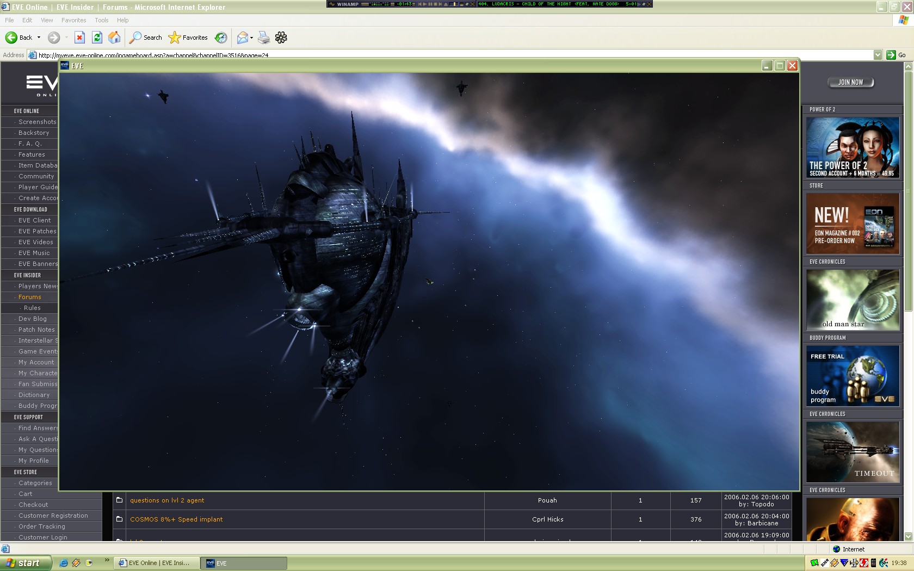Open the Dev Blog sidebar link
Screen dimensions: 914x571
click(x=33, y=319)
